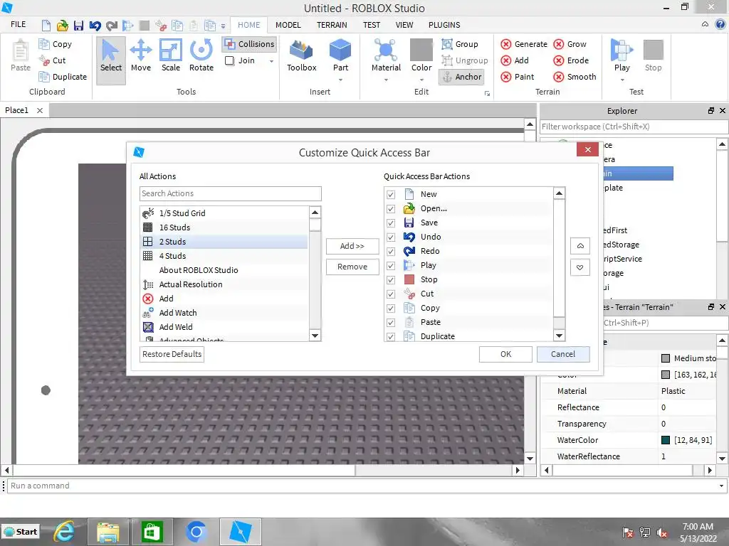The image size is (729, 546).
Task: Switch to the PLUGINS tab
Action: (444, 25)
